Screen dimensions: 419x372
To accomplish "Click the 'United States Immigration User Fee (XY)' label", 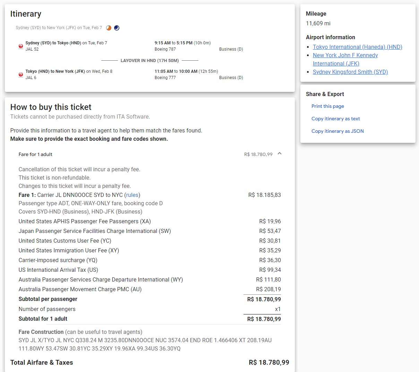I will tap(69, 250).
